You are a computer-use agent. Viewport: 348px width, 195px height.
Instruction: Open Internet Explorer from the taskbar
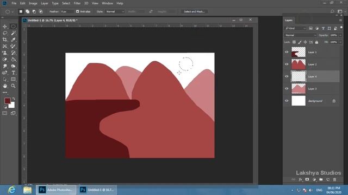[11, 190]
